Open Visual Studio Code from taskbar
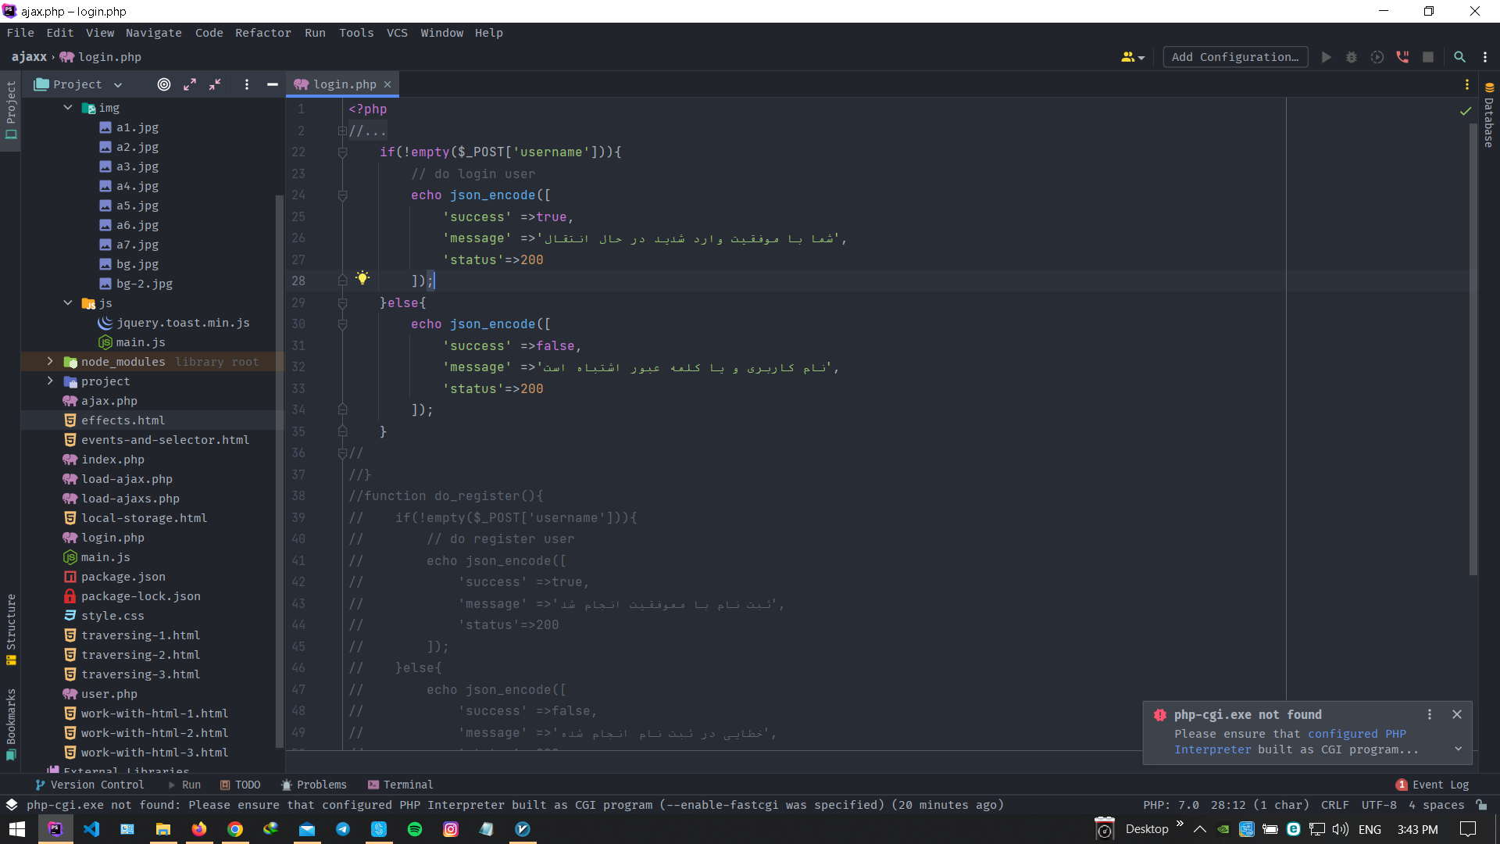The height and width of the screenshot is (844, 1500). pos(91,829)
